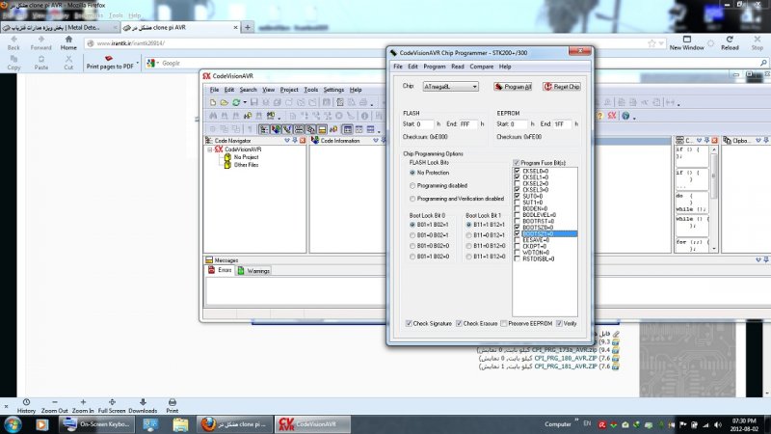This screenshot has width=771, height=434.
Task: Click the green reopen/refresh icon in CodeVisionAVR toolbar
Action: coord(236,102)
